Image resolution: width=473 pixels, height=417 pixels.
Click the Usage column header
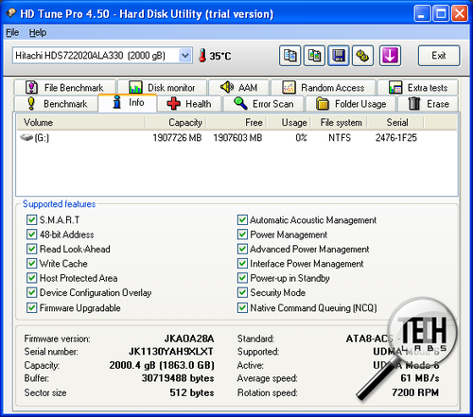click(289, 122)
